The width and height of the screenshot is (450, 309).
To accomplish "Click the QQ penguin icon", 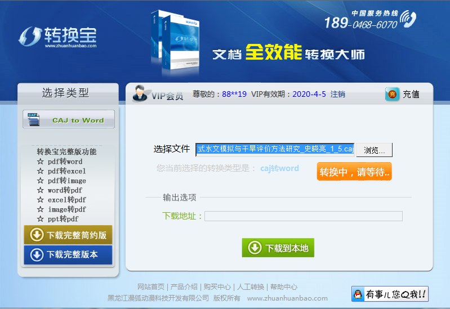I will point(358,294).
